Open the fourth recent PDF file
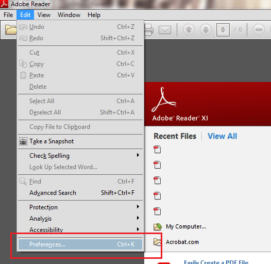Viewport: 271px width, 264px height. tap(157, 195)
